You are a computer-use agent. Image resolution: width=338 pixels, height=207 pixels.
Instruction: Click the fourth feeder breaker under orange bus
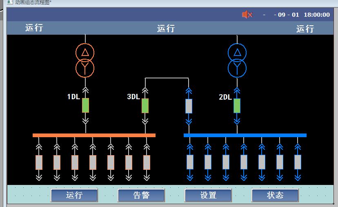click(x=93, y=162)
